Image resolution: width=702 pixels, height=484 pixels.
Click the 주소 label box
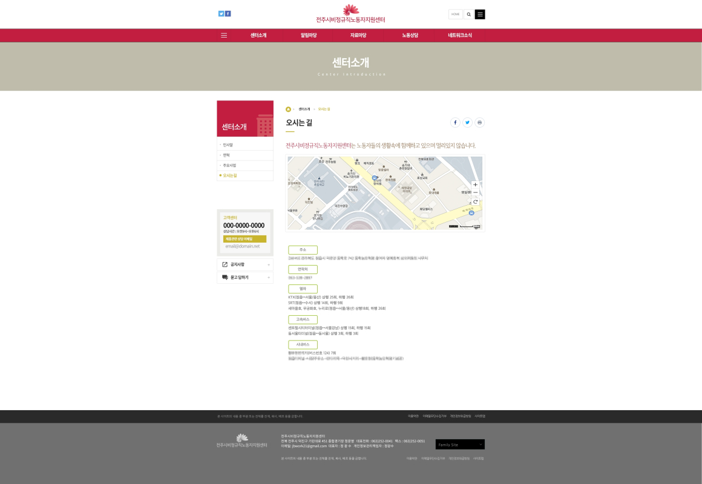pyautogui.click(x=303, y=250)
